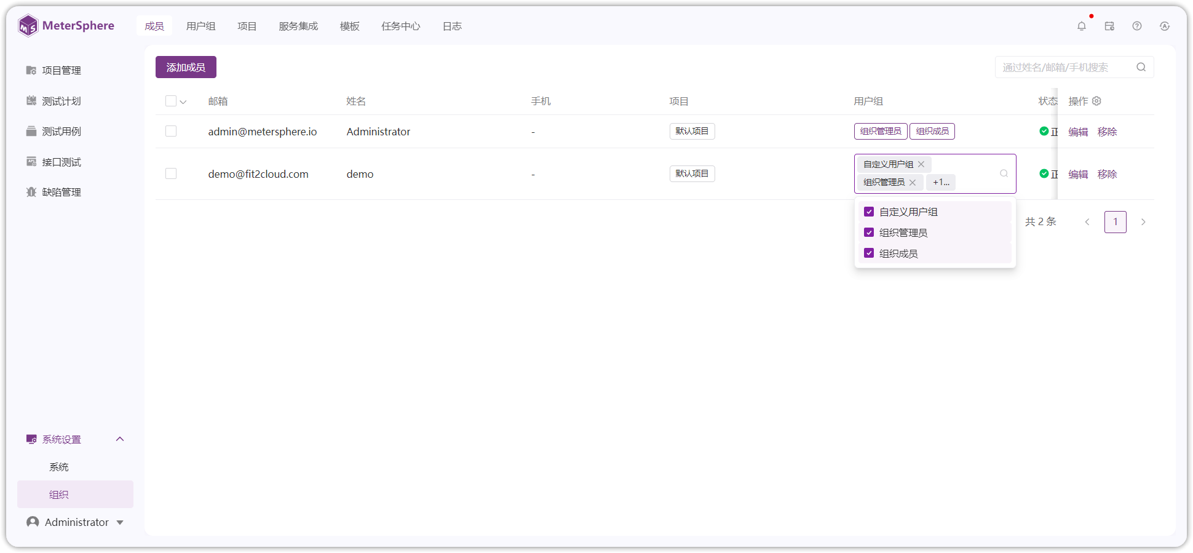Go to page 1
The height and width of the screenshot is (553, 1193).
[1116, 222]
